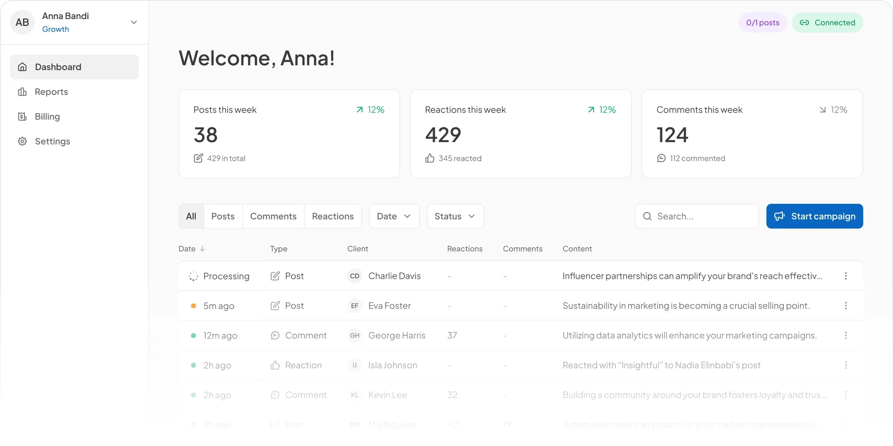This screenshot has height=446, width=893.
Task: Click the search magnifier icon
Action: pyautogui.click(x=647, y=216)
